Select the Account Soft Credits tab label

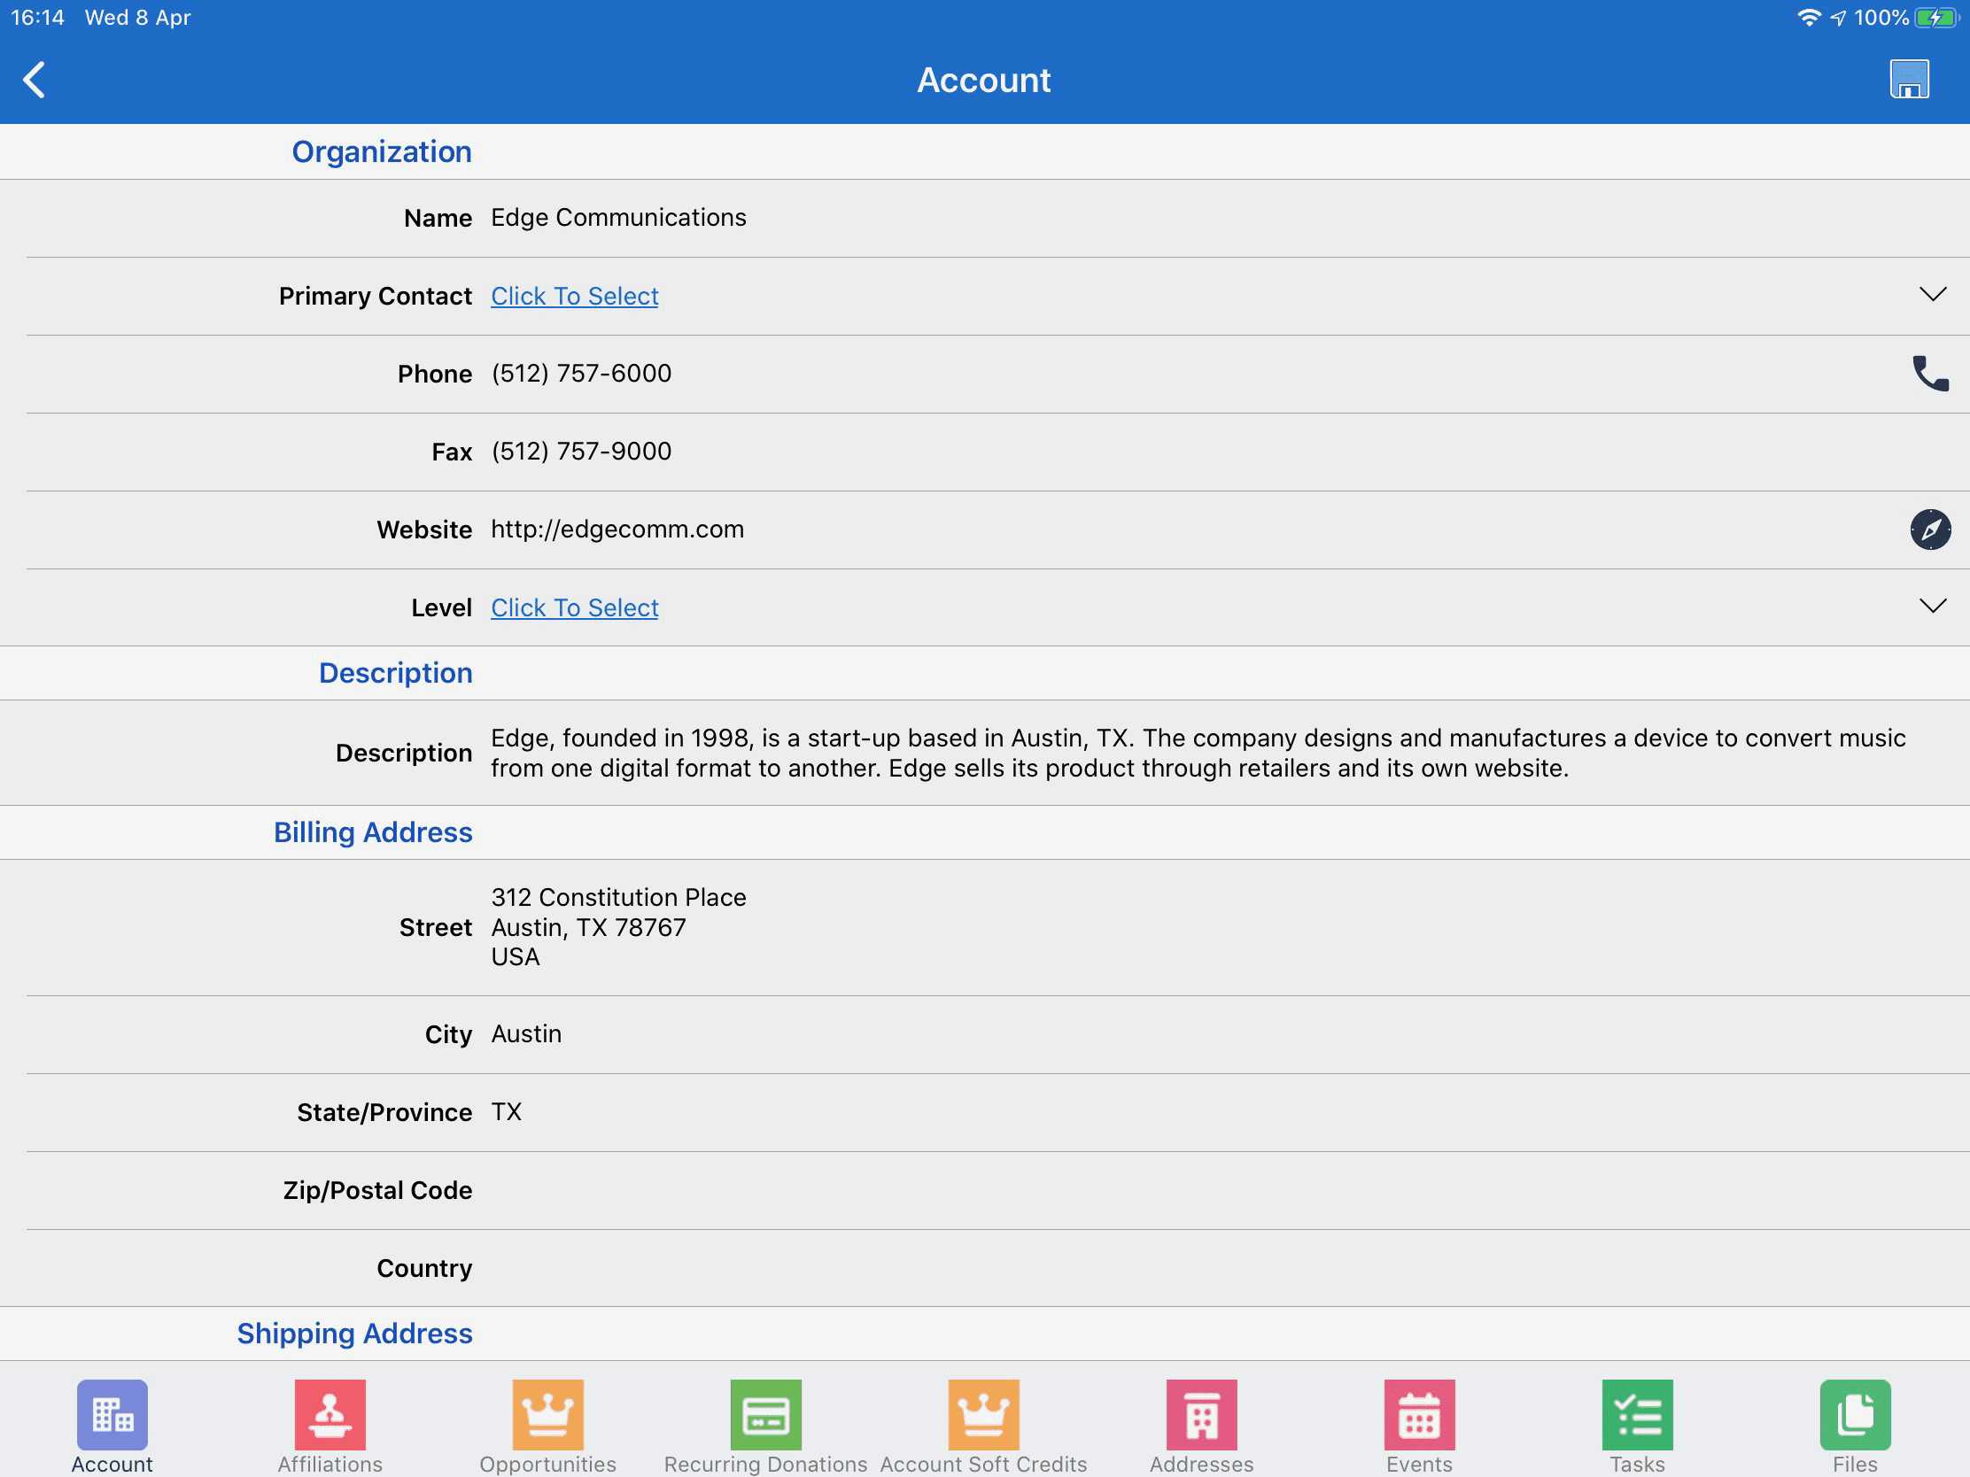(983, 1464)
